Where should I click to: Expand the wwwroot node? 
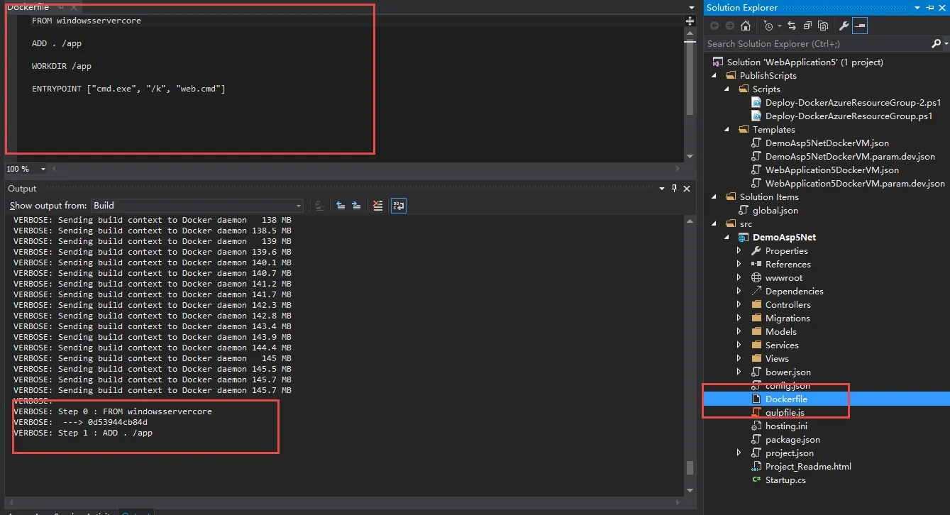739,278
